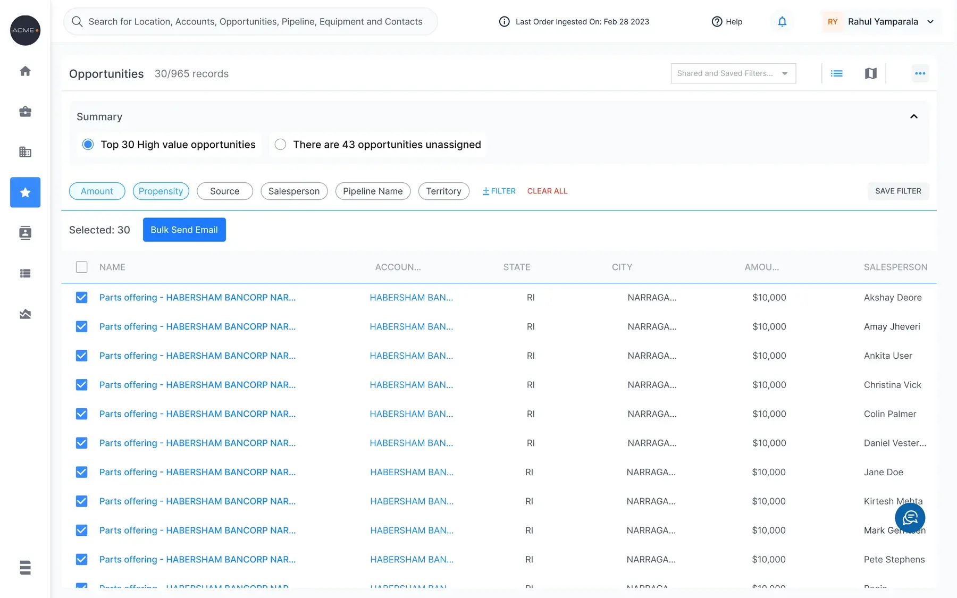
Task: Sort by ACCOUN... column header
Action: [398, 267]
